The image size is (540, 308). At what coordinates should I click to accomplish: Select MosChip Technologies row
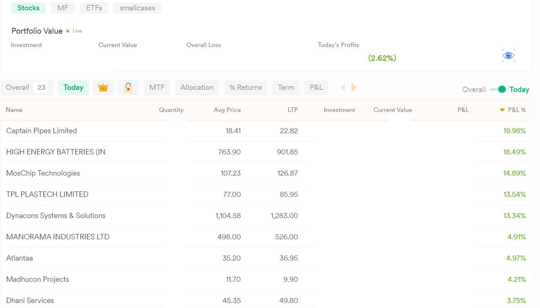(265, 173)
